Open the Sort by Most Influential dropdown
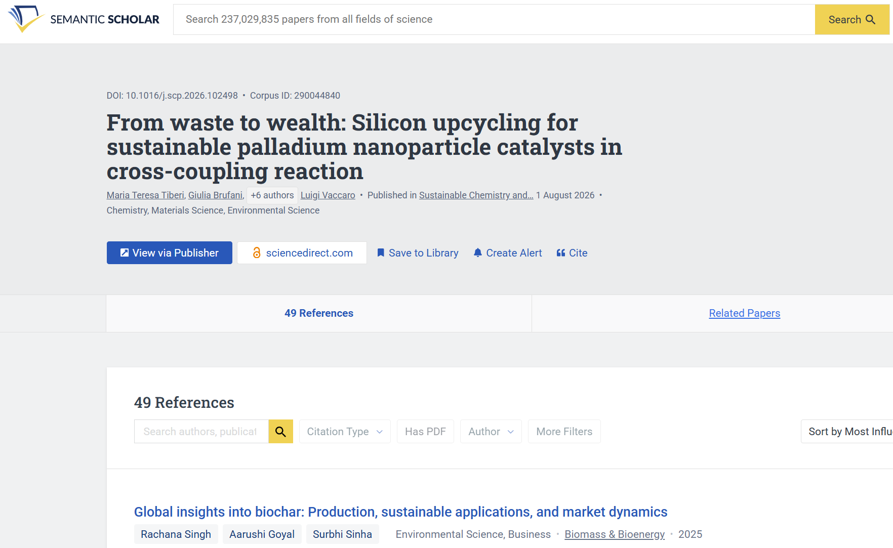893x548 pixels. point(847,432)
